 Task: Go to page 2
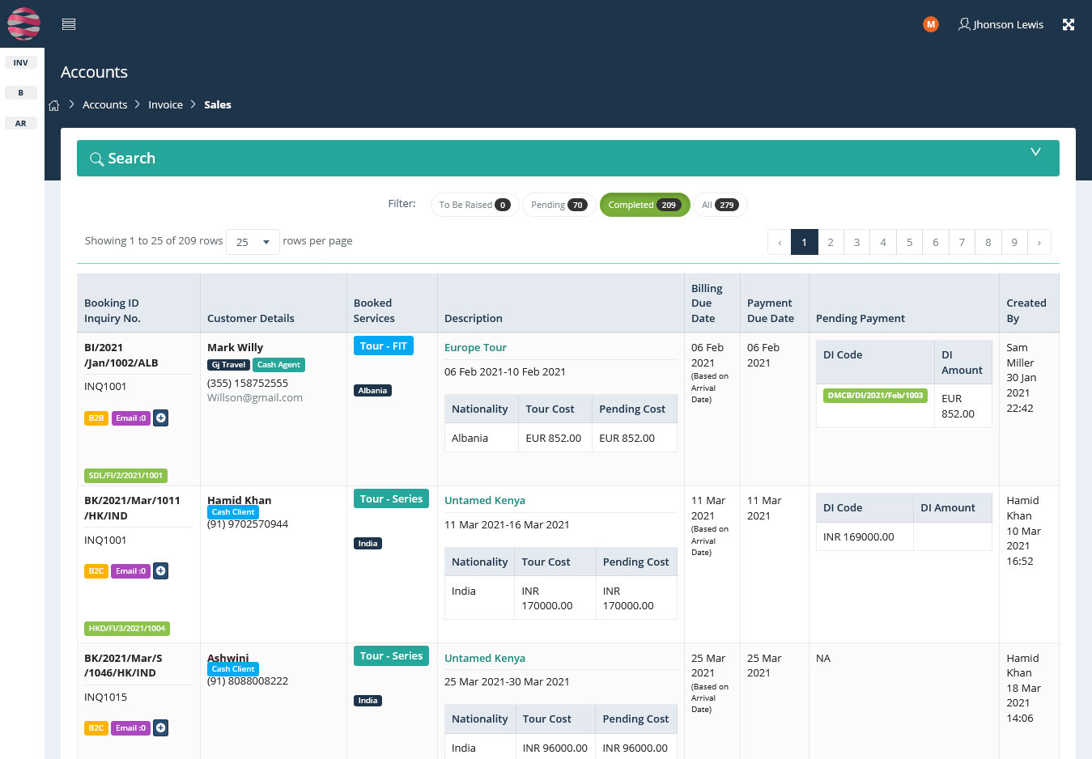tap(831, 242)
